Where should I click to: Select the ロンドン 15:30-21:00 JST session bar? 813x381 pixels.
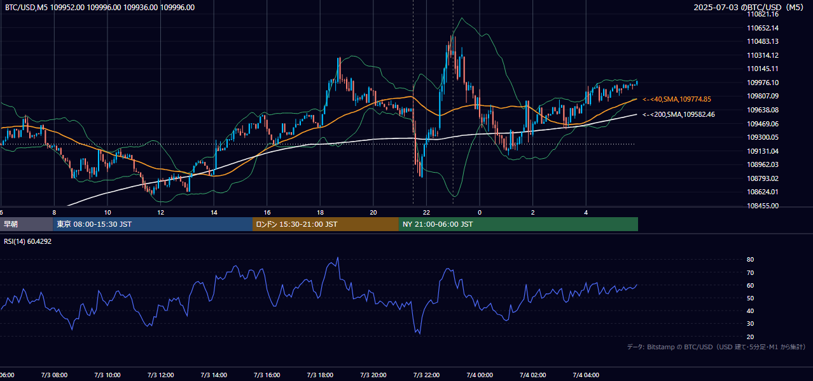click(x=326, y=224)
